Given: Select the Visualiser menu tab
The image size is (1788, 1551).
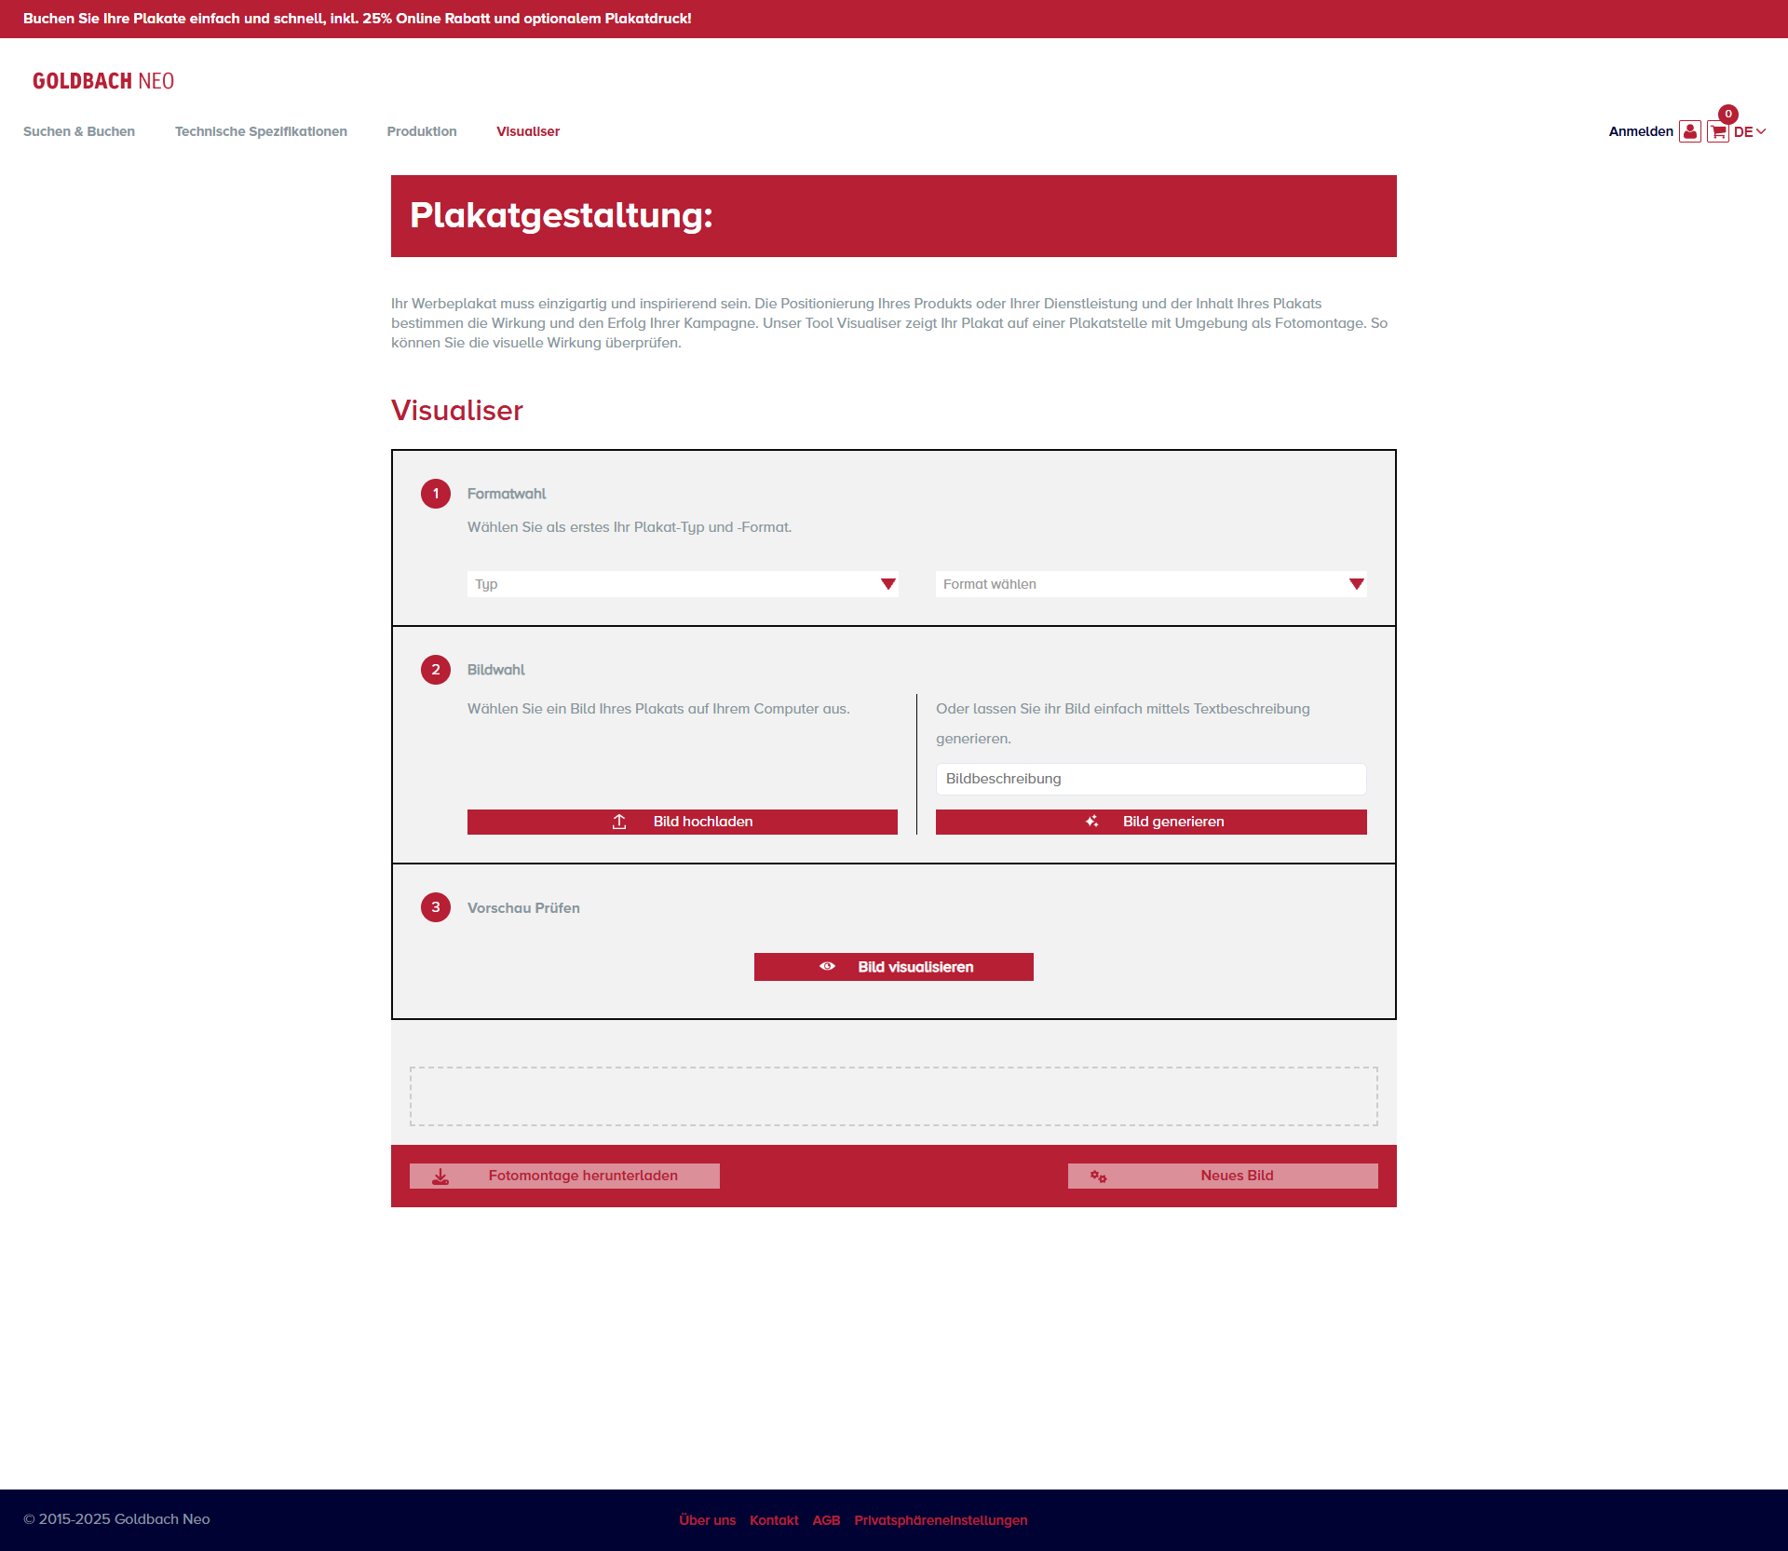Looking at the screenshot, I should [x=528, y=131].
